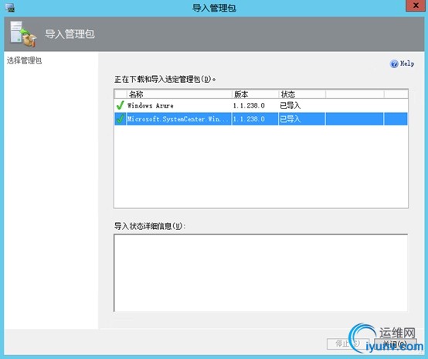Click the import management pack header icon

(x=23, y=34)
